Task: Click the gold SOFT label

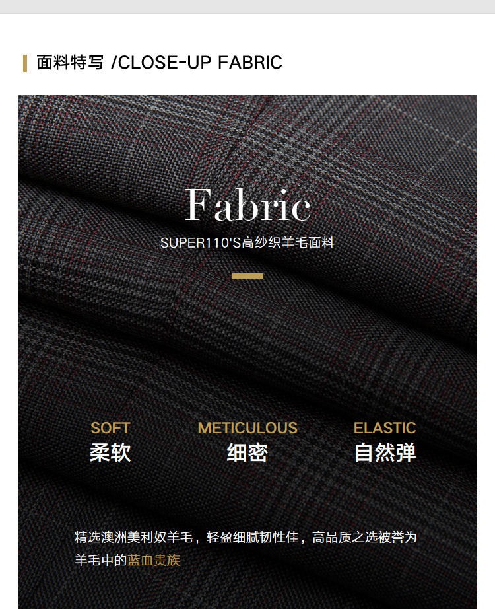Action: 110,428
